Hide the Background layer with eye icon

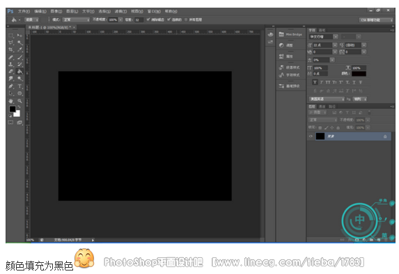tap(311, 136)
